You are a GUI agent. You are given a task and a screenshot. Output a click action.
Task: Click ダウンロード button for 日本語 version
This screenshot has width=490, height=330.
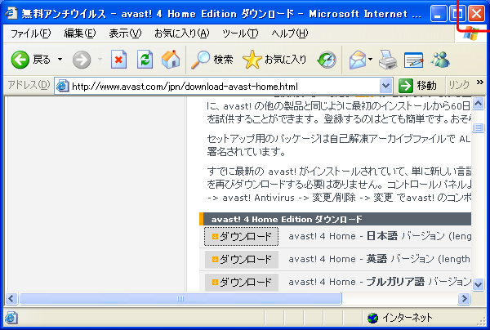[x=241, y=237]
